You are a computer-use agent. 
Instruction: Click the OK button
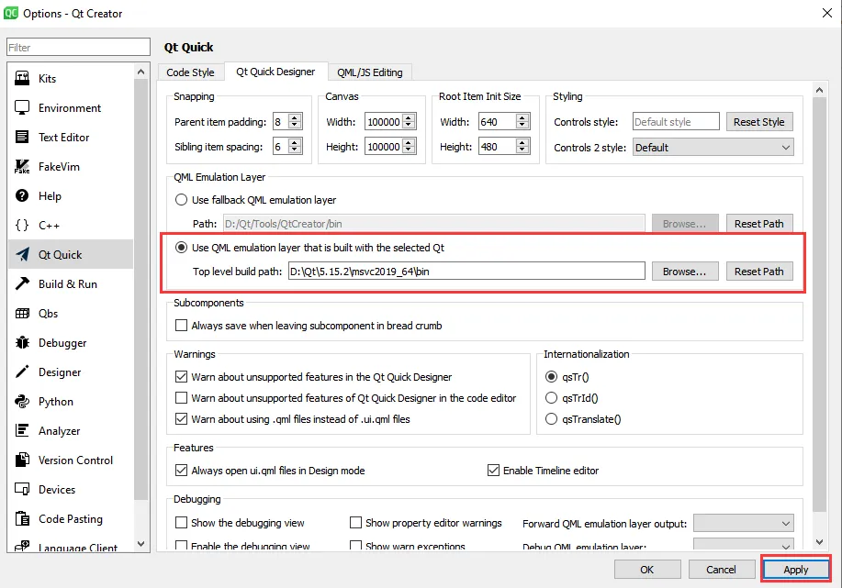[x=647, y=570]
